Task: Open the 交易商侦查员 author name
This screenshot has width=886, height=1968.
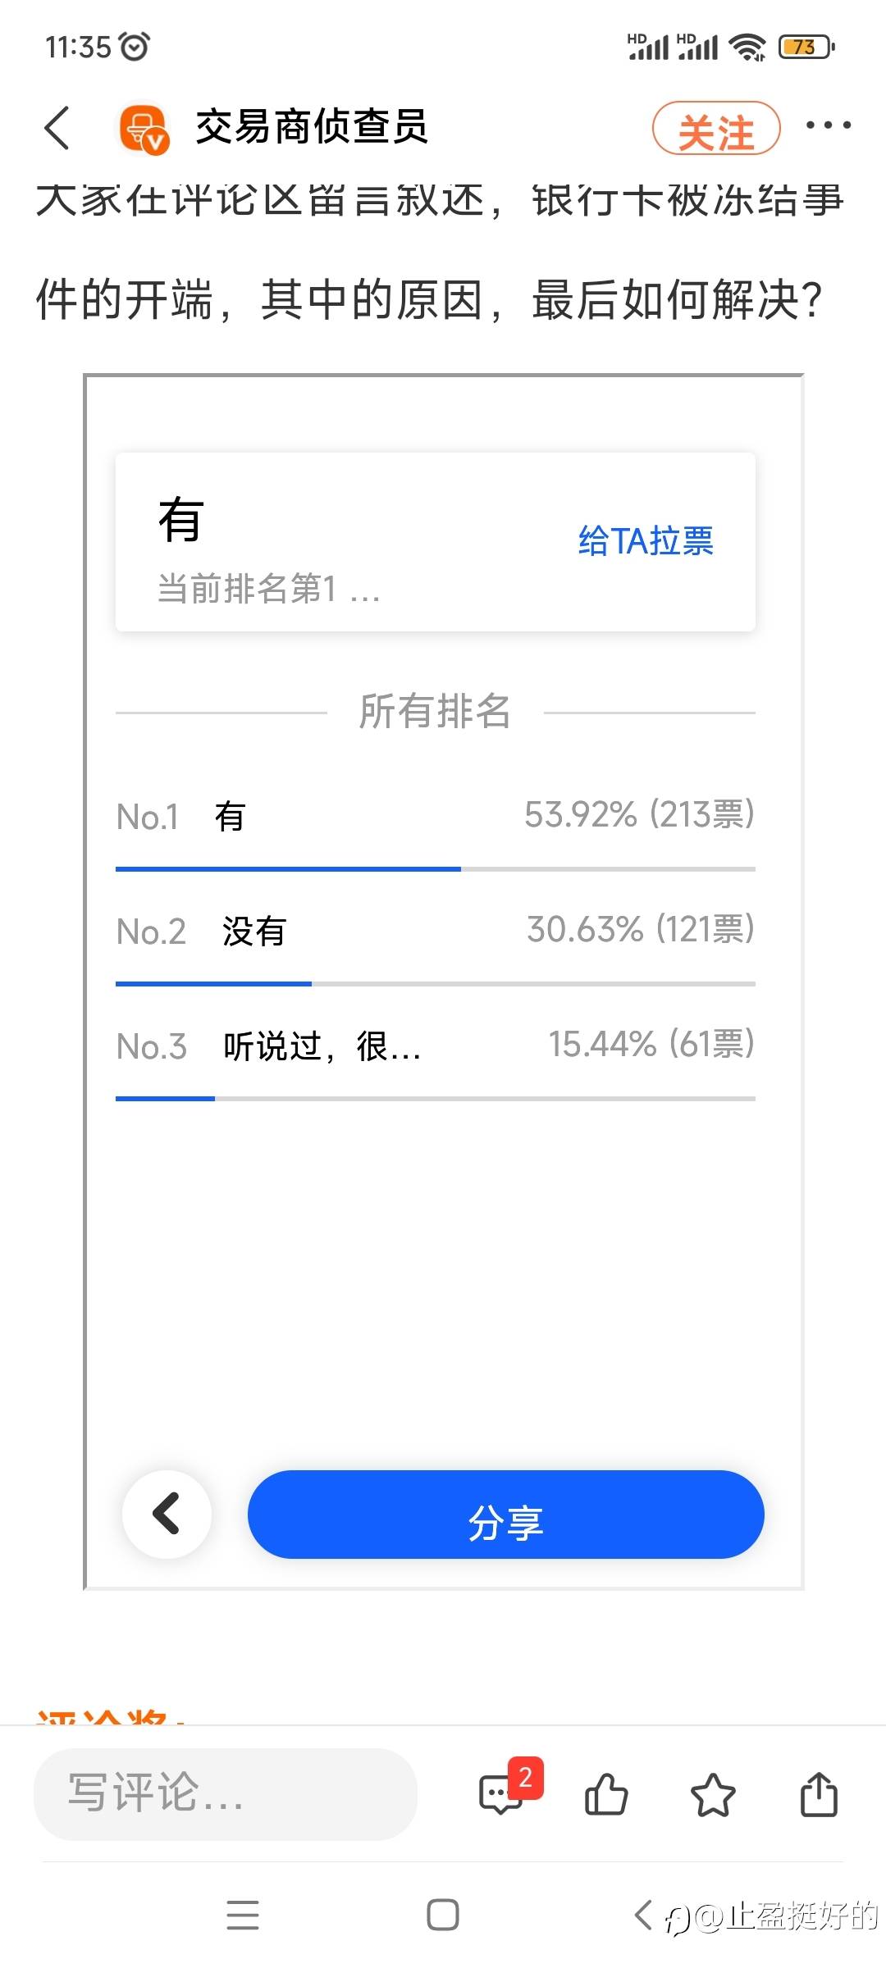Action: pyautogui.click(x=312, y=127)
